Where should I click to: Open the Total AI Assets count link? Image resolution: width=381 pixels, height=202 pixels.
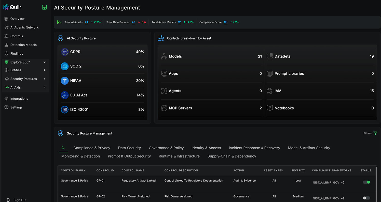point(87,22)
